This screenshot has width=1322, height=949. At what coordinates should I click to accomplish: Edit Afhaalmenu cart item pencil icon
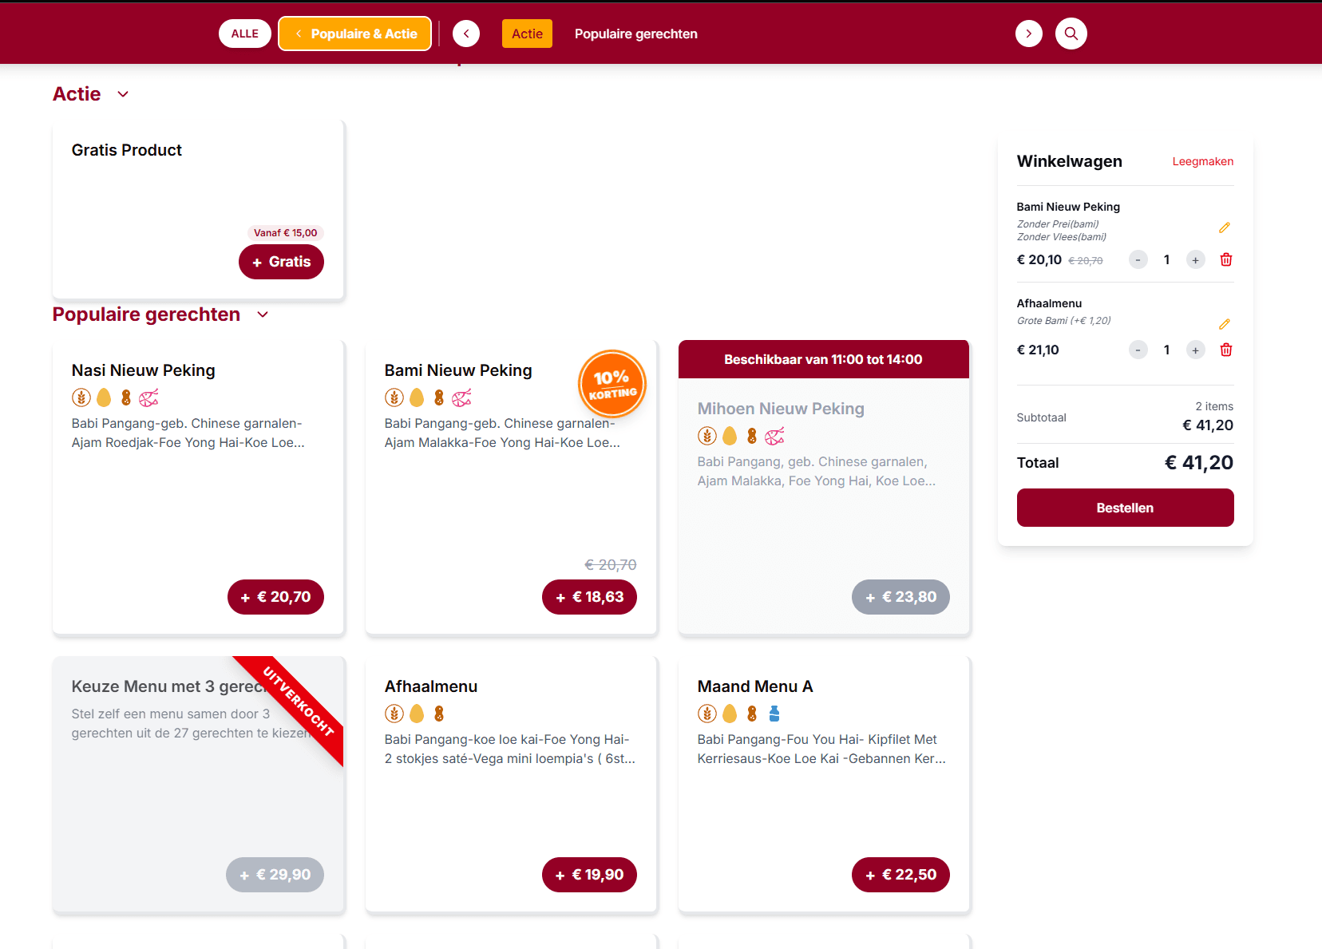point(1225,324)
